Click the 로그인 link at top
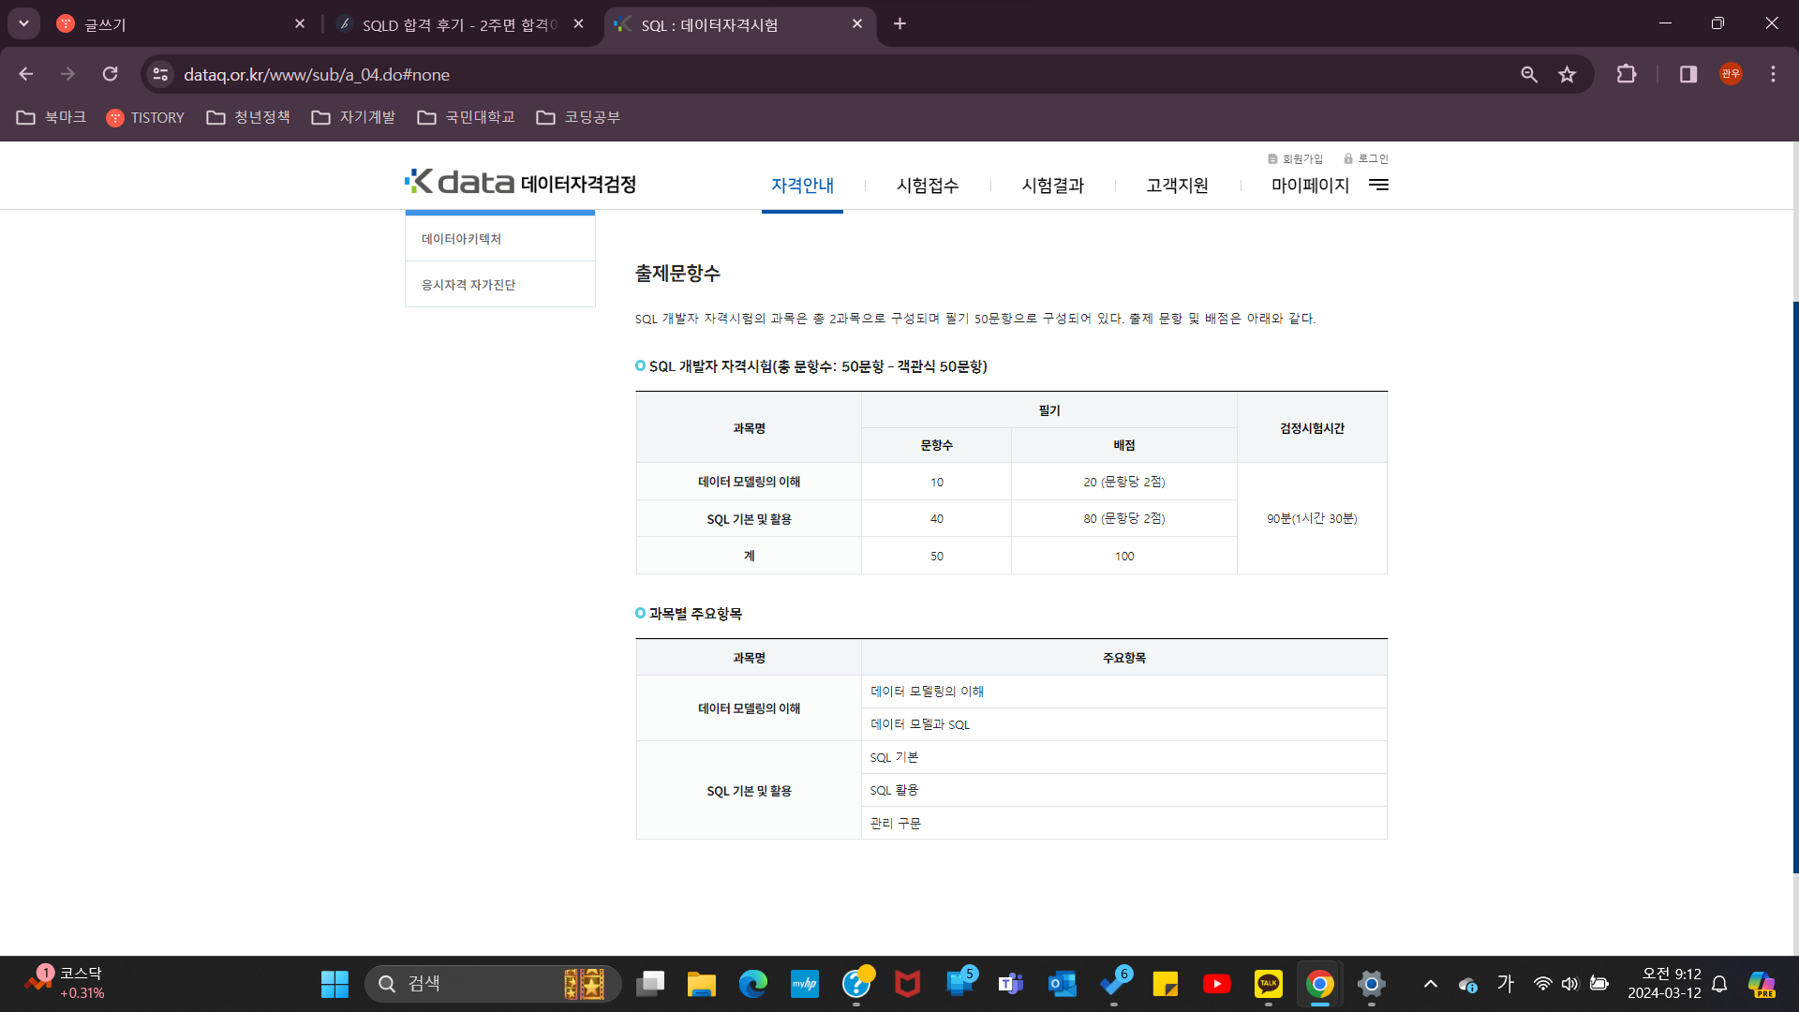 tap(1372, 159)
